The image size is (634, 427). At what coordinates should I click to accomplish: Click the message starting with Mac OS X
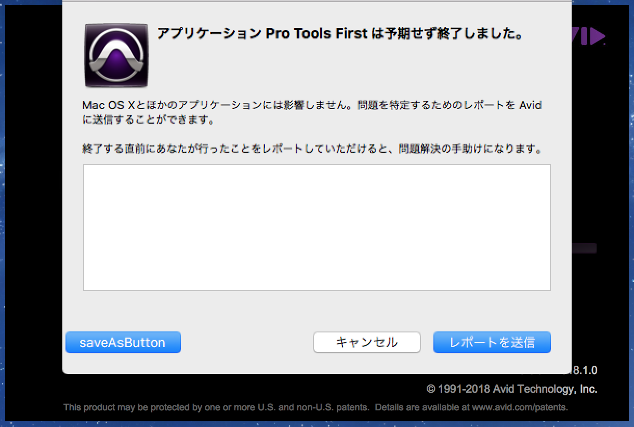pos(312,113)
